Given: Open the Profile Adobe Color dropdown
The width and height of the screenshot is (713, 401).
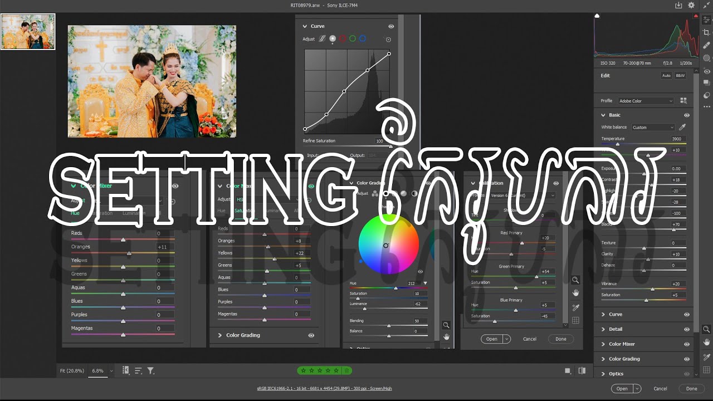Looking at the screenshot, I should click(x=646, y=101).
